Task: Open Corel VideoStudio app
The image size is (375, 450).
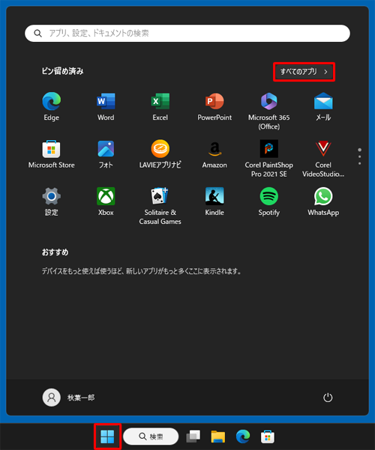Action: tap(323, 159)
